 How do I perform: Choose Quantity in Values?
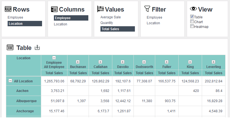107,23
